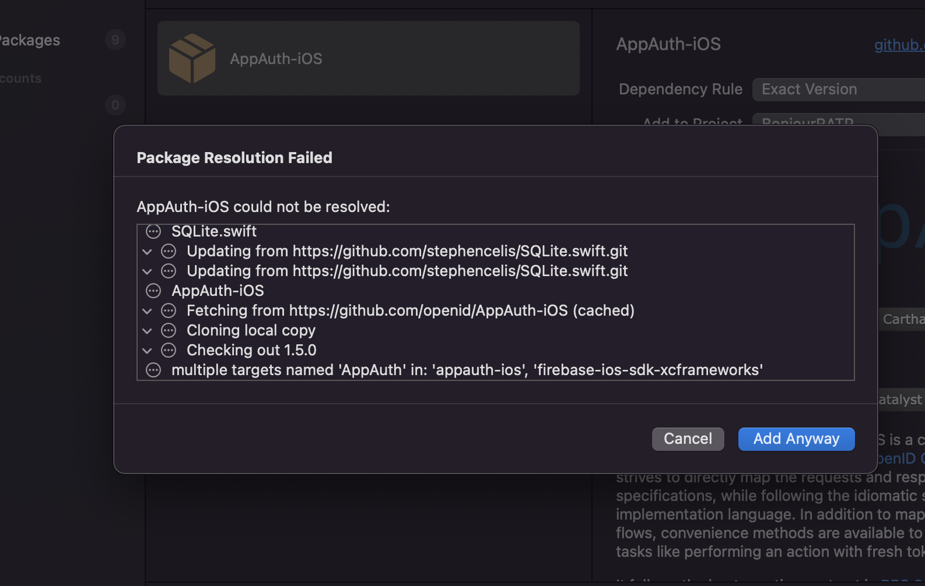
Task: Click the status icon beside AppAuth-iOS log row
Action: [153, 291]
